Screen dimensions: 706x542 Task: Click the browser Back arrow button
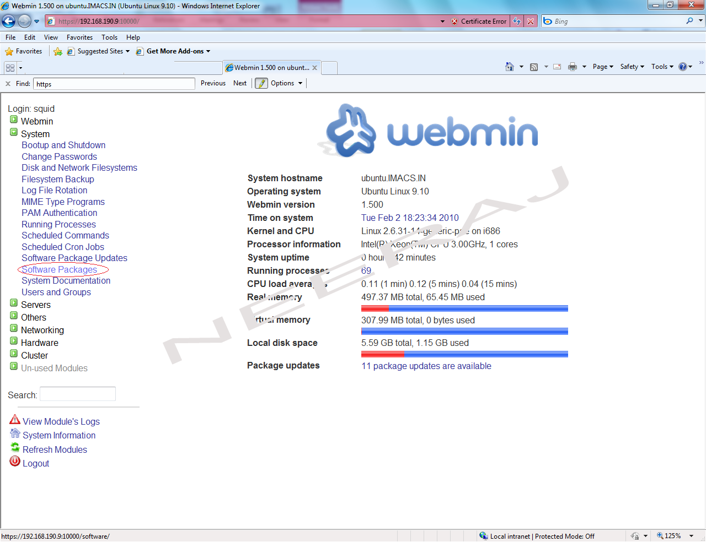pos(8,21)
